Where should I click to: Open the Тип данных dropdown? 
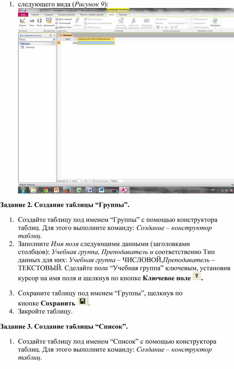[186, 19]
